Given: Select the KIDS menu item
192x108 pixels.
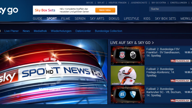Looking at the screenshot, I should point(147,18).
